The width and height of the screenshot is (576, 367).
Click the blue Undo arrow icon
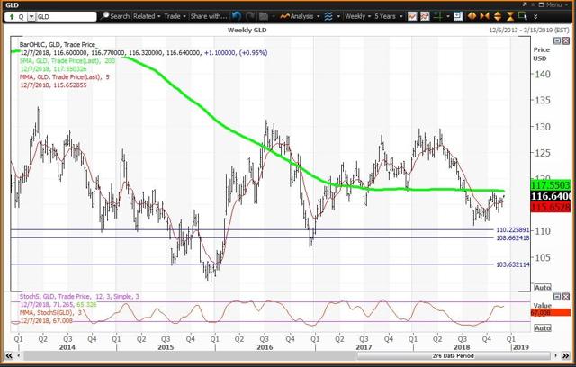(237, 16)
